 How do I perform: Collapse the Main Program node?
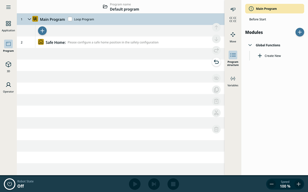tap(29, 19)
